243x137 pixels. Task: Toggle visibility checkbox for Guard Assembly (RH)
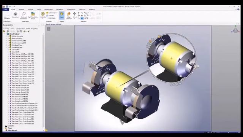point(9,41)
